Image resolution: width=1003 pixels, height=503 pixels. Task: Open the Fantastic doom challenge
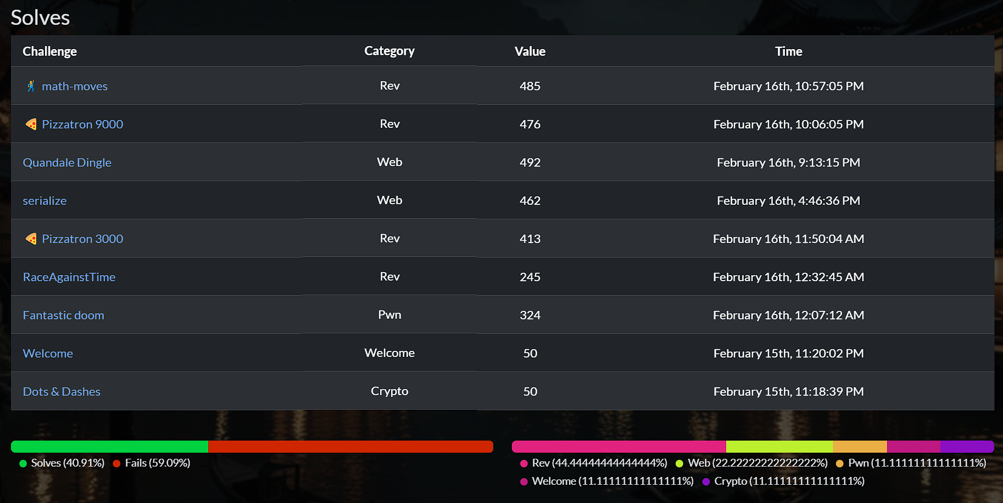[x=64, y=315]
